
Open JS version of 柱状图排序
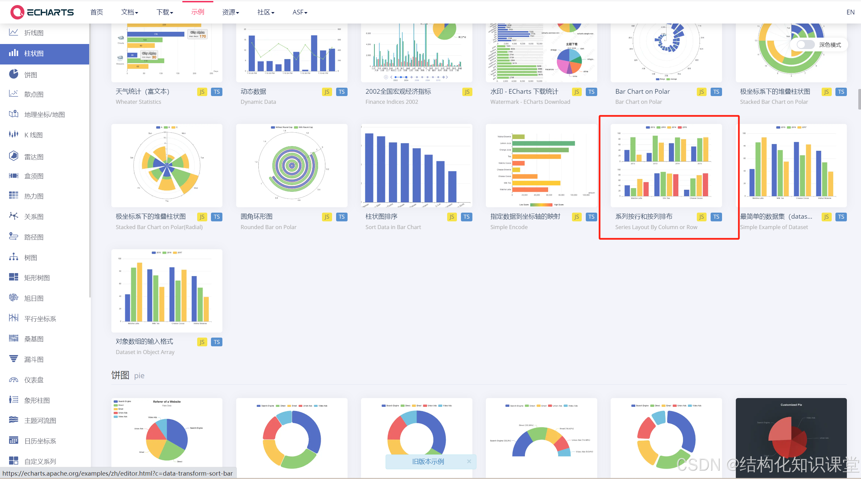click(x=452, y=217)
